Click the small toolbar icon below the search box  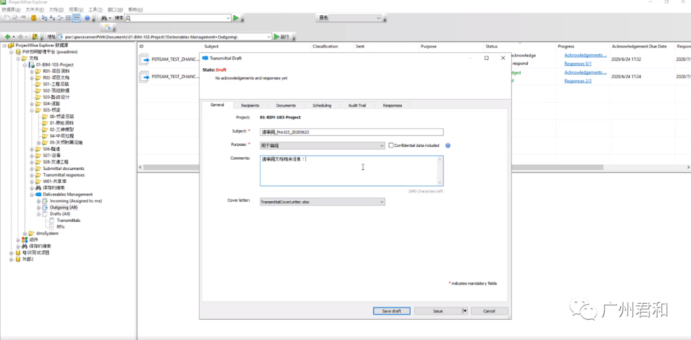click(107, 27)
